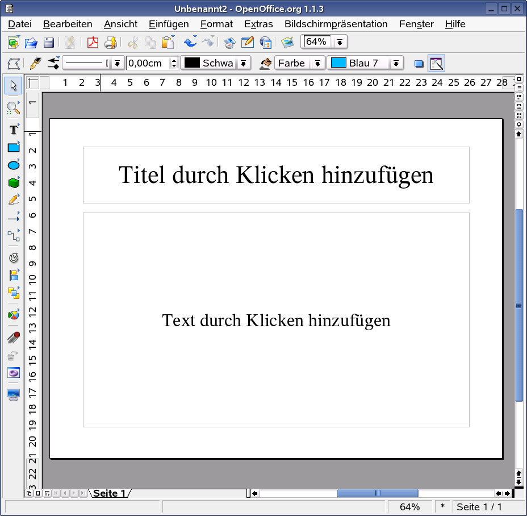Start the slide show

[x=518, y=123]
